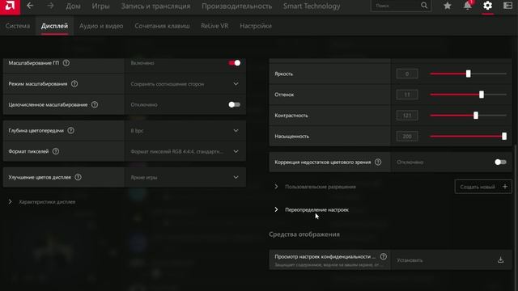Expand Пользовательские разрешения section

pos(315,187)
